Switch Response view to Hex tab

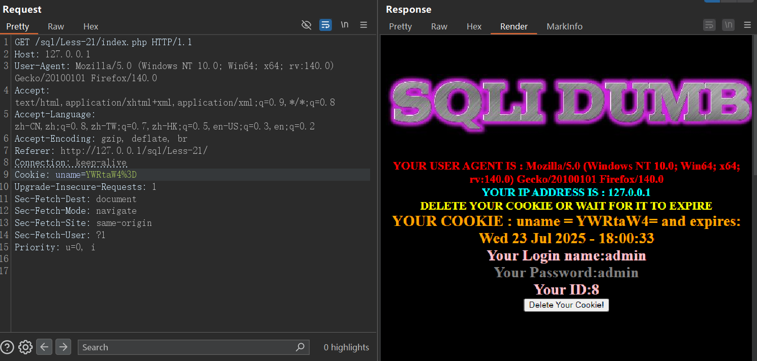click(x=474, y=26)
